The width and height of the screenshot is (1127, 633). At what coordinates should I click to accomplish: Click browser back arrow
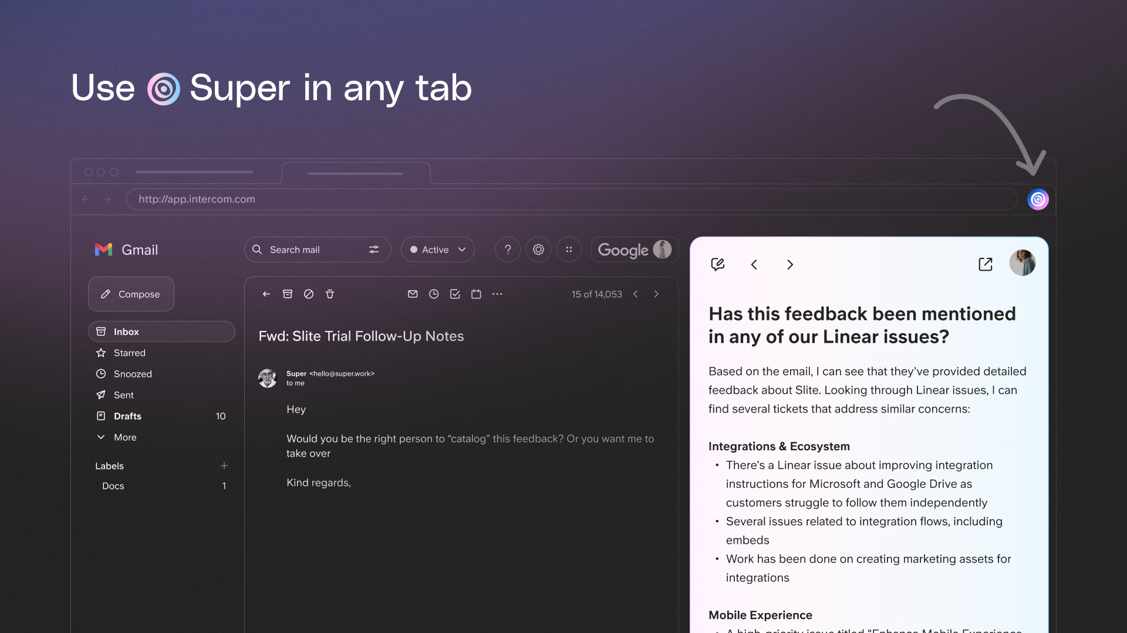(x=86, y=199)
